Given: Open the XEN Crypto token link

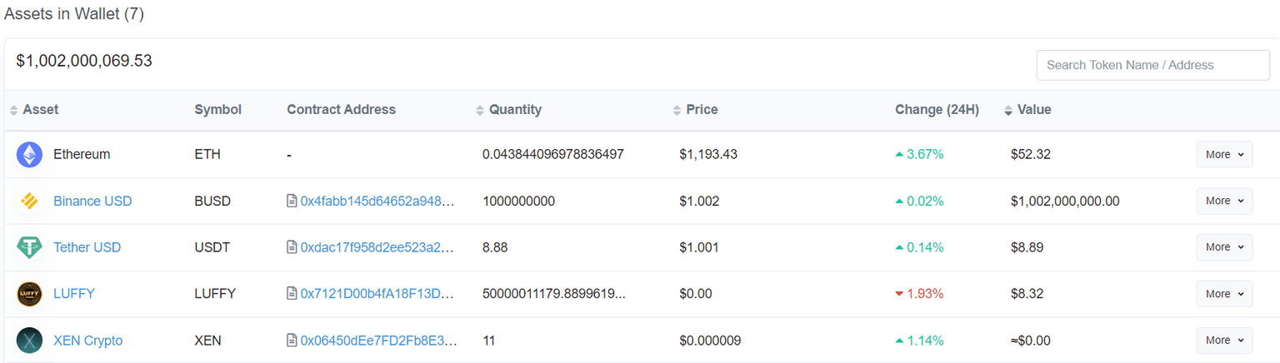Looking at the screenshot, I should coord(88,341).
